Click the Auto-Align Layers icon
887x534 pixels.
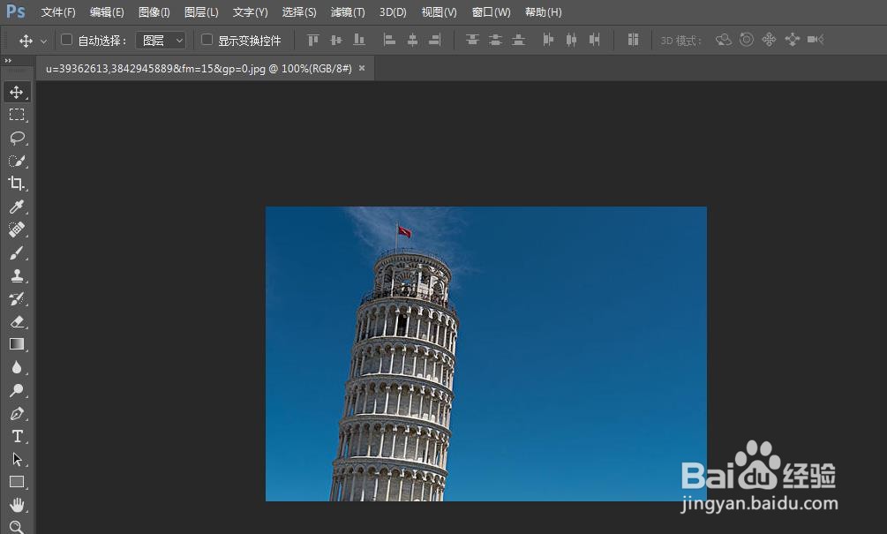pyautogui.click(x=633, y=40)
